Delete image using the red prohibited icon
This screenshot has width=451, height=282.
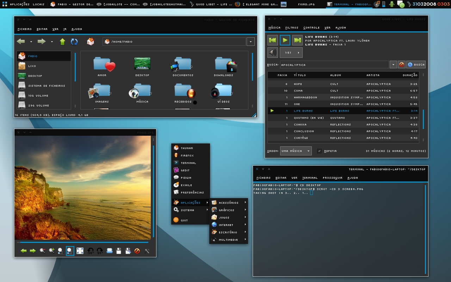click(x=137, y=251)
